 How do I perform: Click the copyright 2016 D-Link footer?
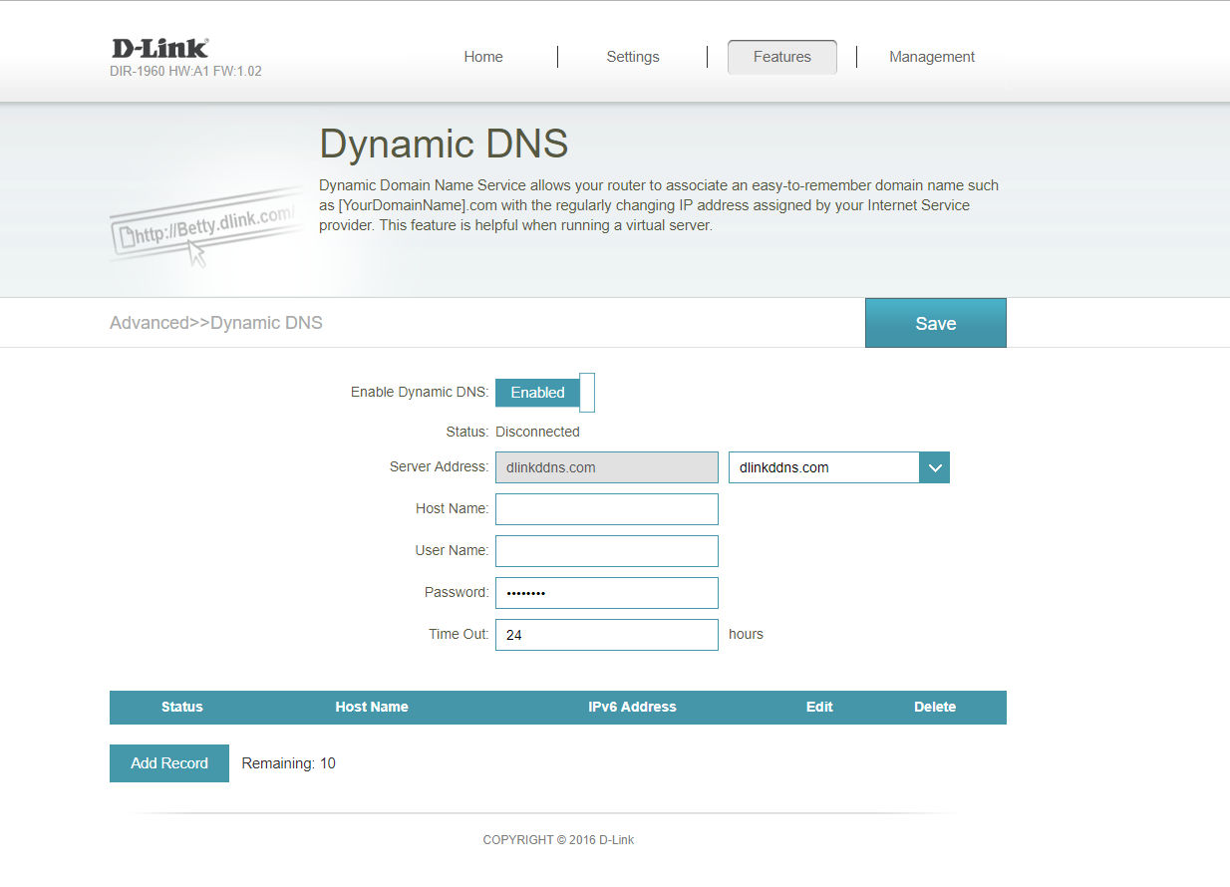(558, 840)
